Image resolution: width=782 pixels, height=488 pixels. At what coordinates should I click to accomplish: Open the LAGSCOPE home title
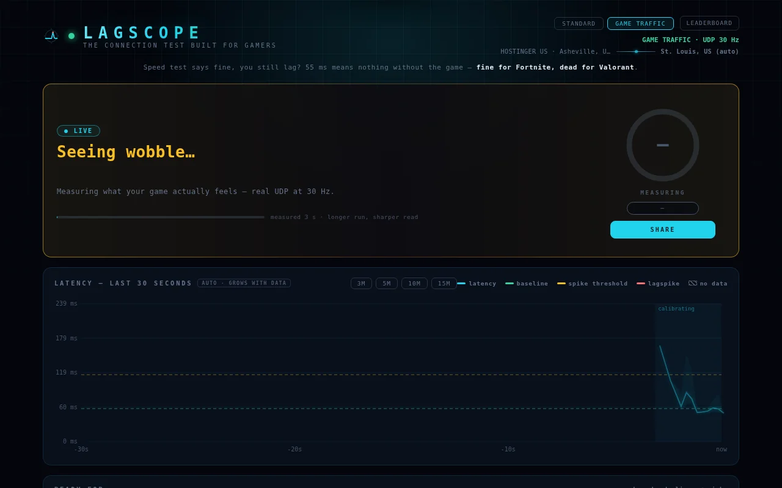tap(142, 33)
